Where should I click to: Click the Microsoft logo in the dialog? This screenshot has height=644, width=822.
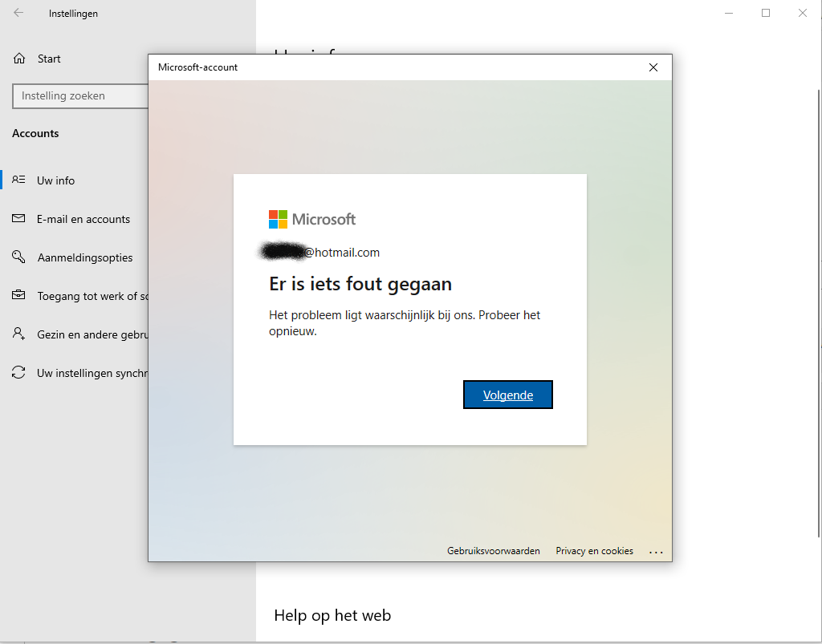coord(312,220)
